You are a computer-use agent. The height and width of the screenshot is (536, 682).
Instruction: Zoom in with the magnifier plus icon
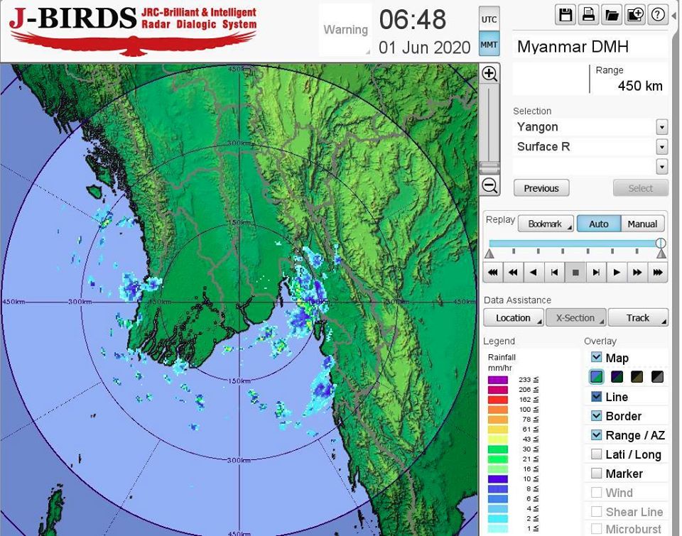489,74
